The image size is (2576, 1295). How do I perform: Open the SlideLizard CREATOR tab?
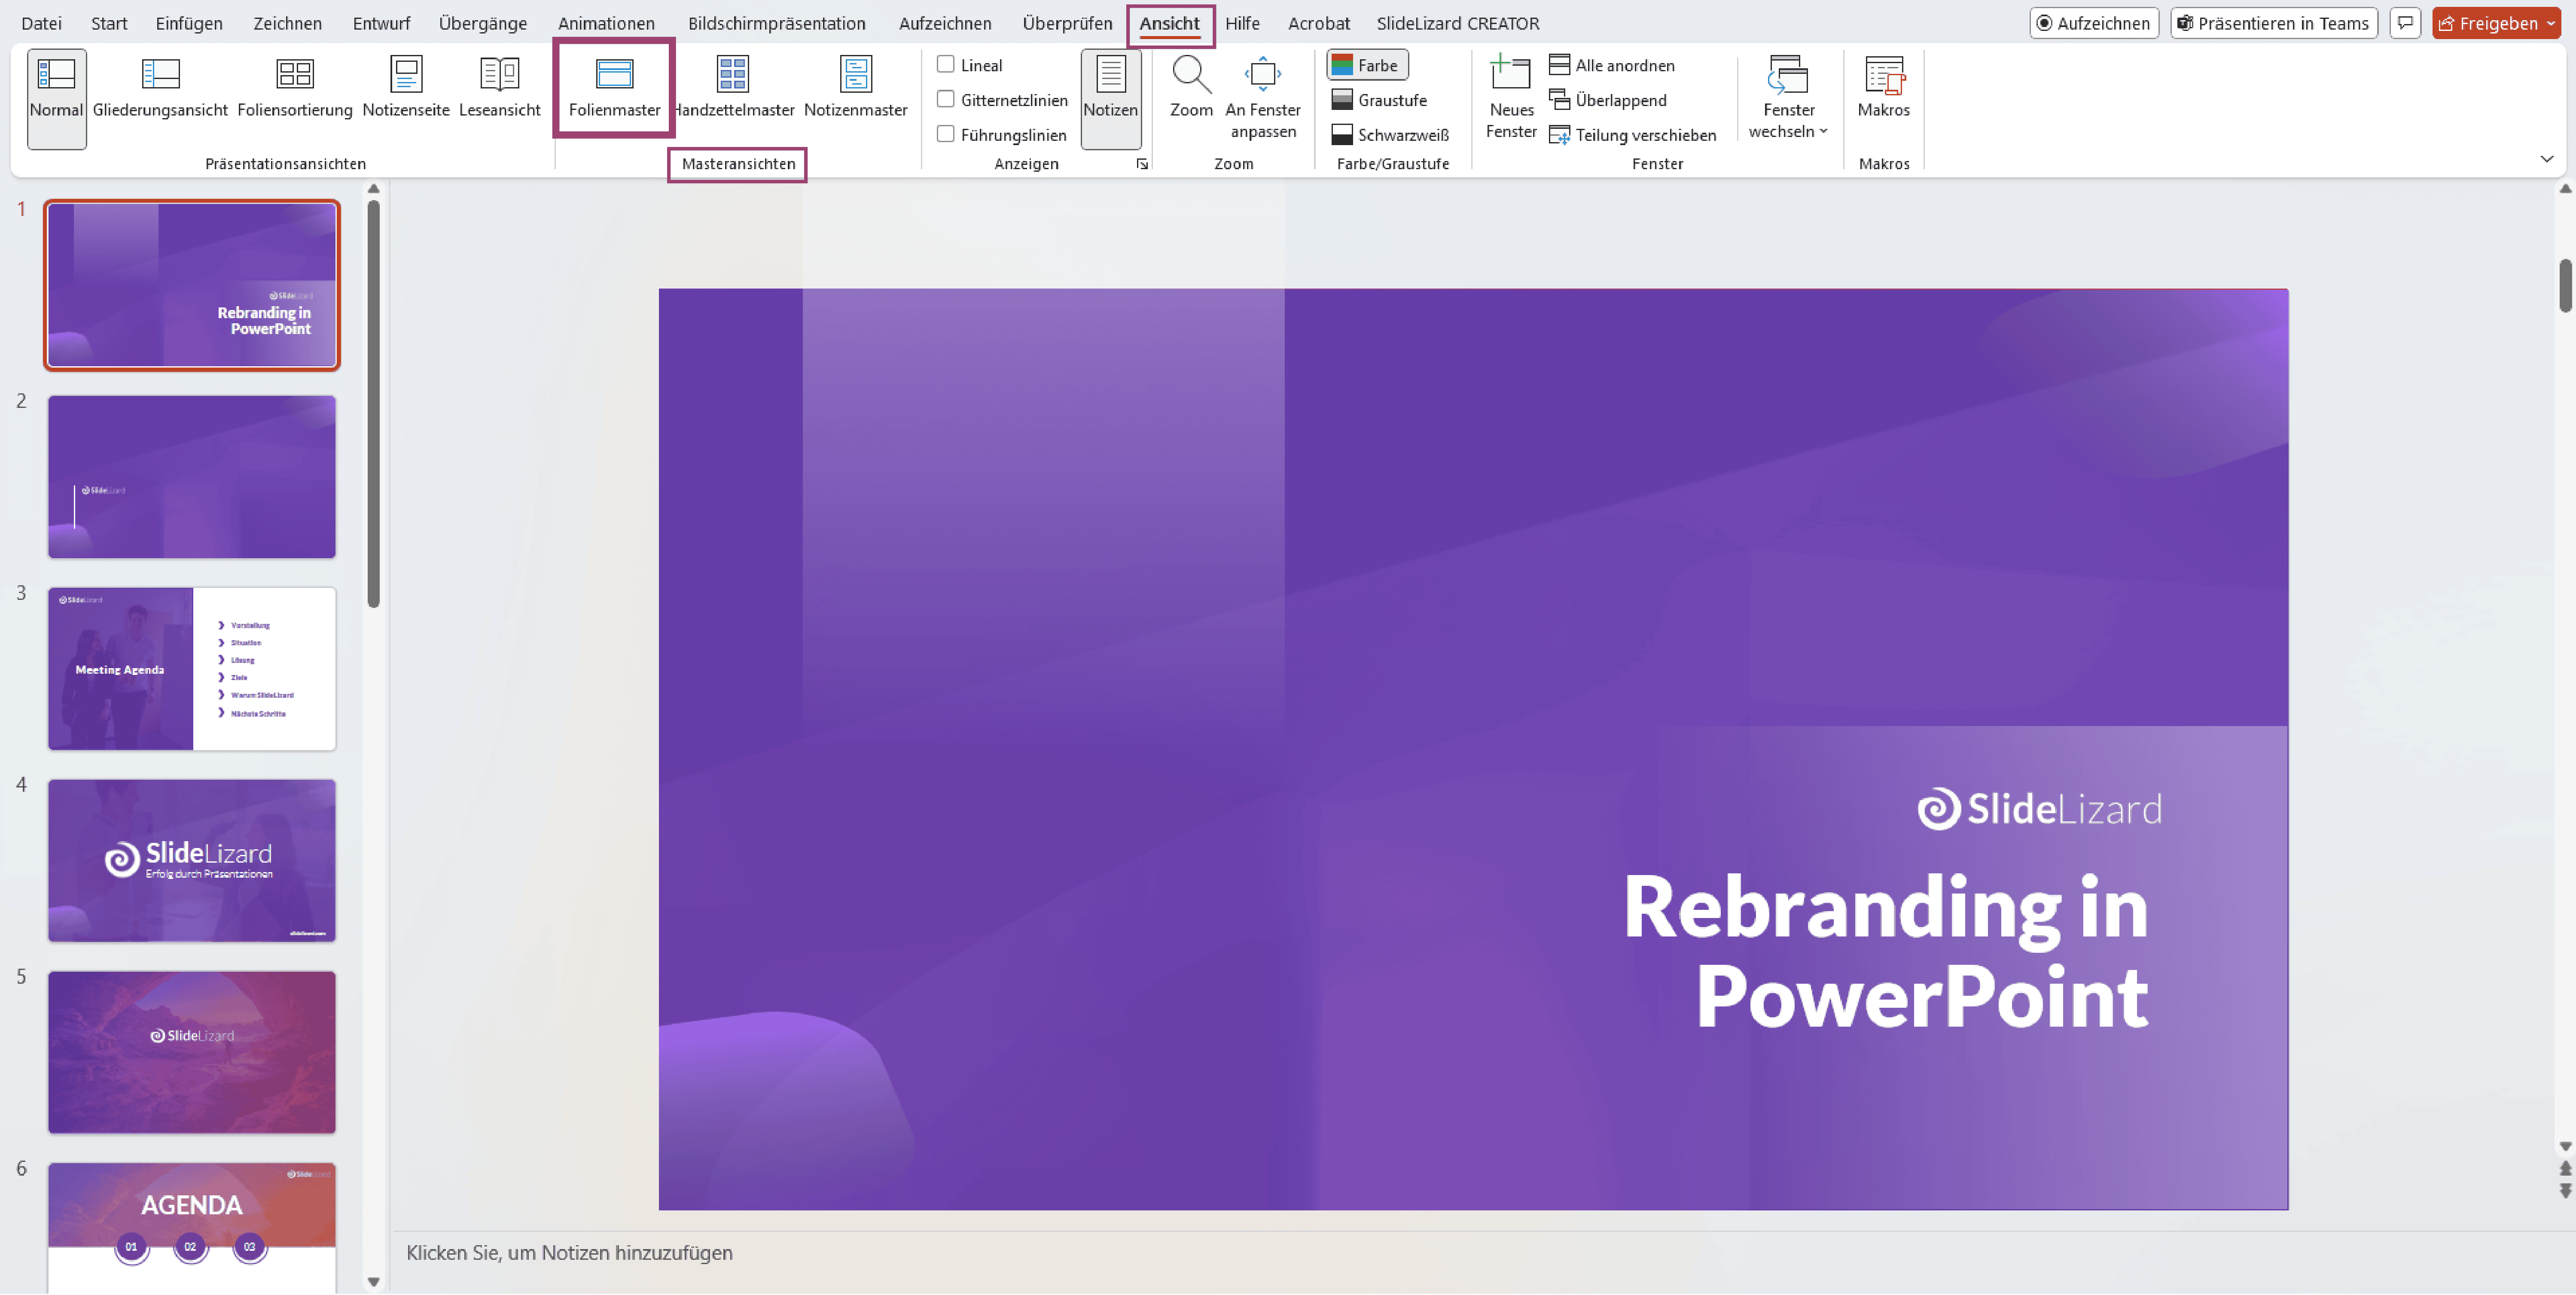1457,23
